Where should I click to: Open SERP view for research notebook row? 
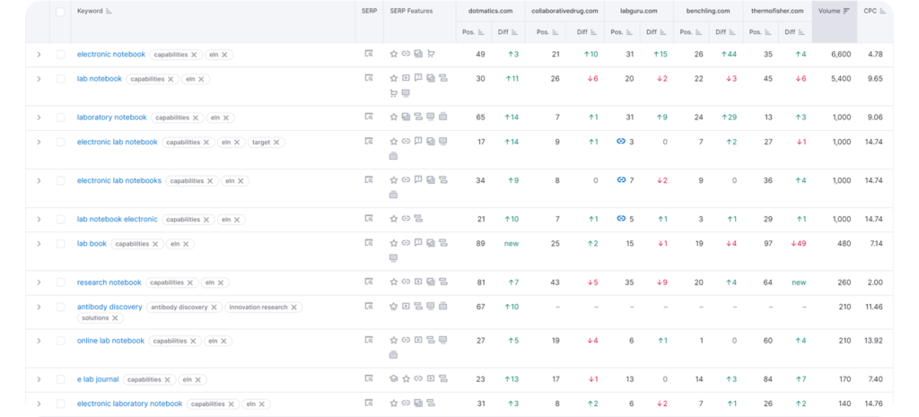click(x=369, y=282)
